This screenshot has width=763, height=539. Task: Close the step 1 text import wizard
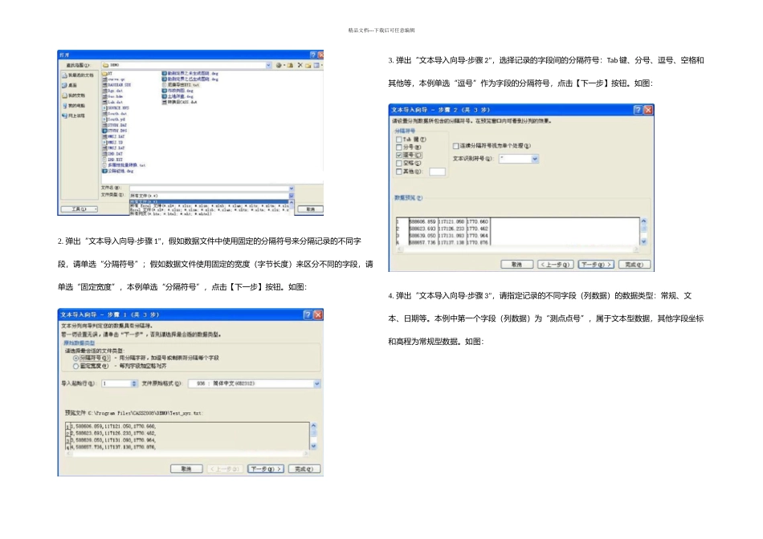[x=318, y=314]
